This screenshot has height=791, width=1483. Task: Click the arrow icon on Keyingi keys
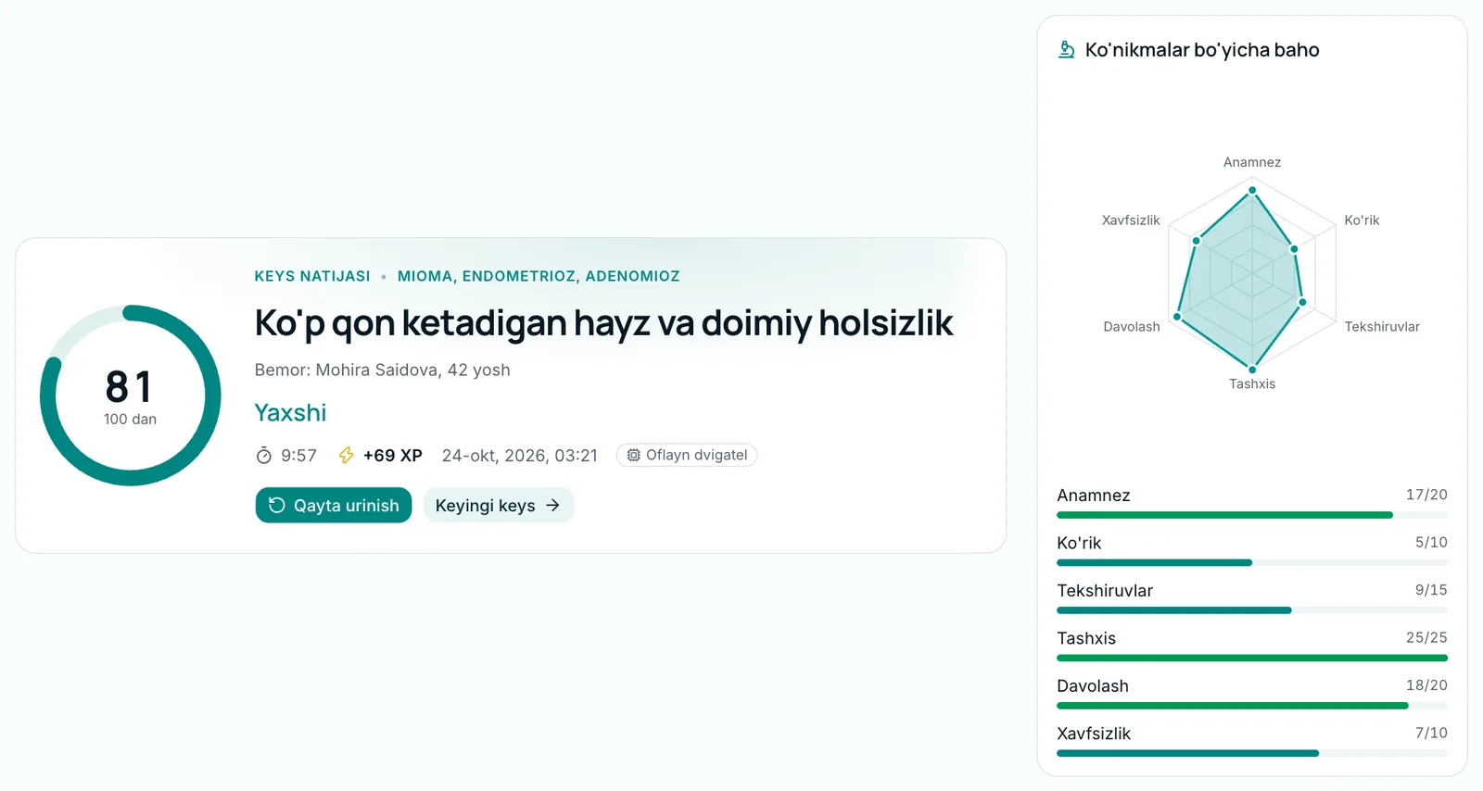pyautogui.click(x=552, y=505)
